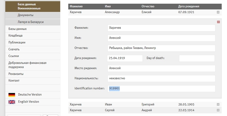Image resolution: width=227 pixels, height=116 pixels.
Task: Expand the Иван Харичев record row
Action: coord(218,104)
